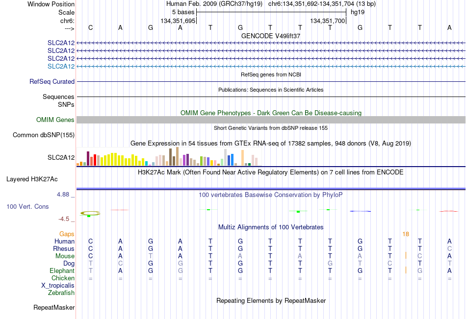466x319 pixels.
Task: Click the 134,351,700 coordinate on the ruler
Action: 328,21
